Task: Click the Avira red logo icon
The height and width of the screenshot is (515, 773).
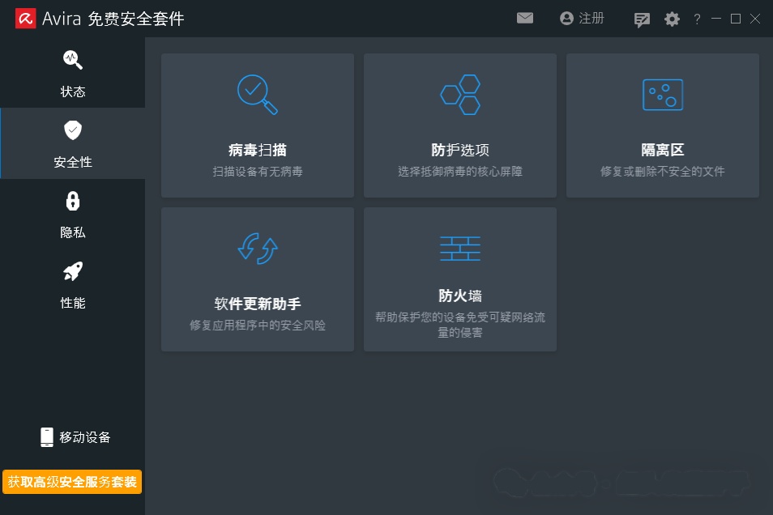Action: point(26,19)
